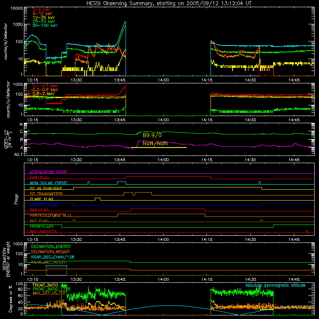Click the red BAD_PACKETS spike near 14:49

click(307, 231)
